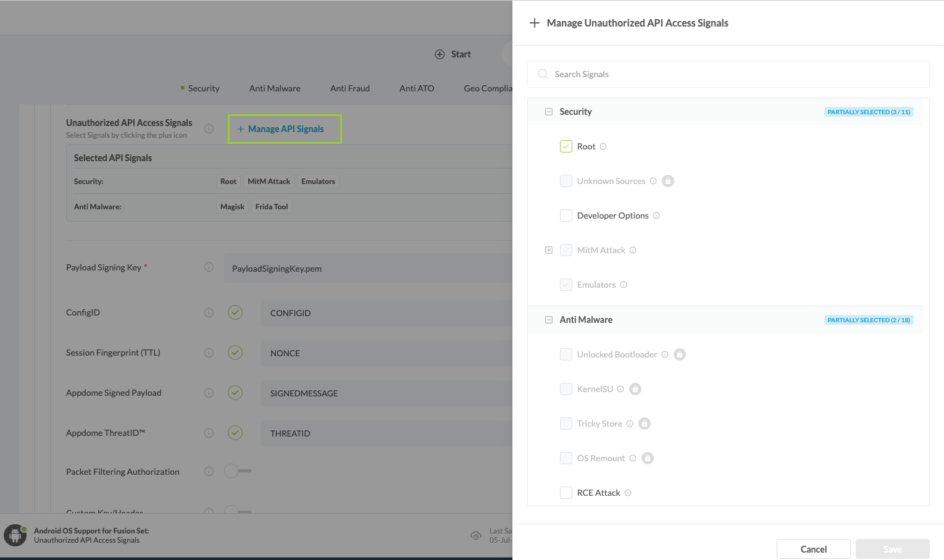Image resolution: width=944 pixels, height=560 pixels.
Task: Open the info icon next to MitM Attack
Action: tap(633, 250)
